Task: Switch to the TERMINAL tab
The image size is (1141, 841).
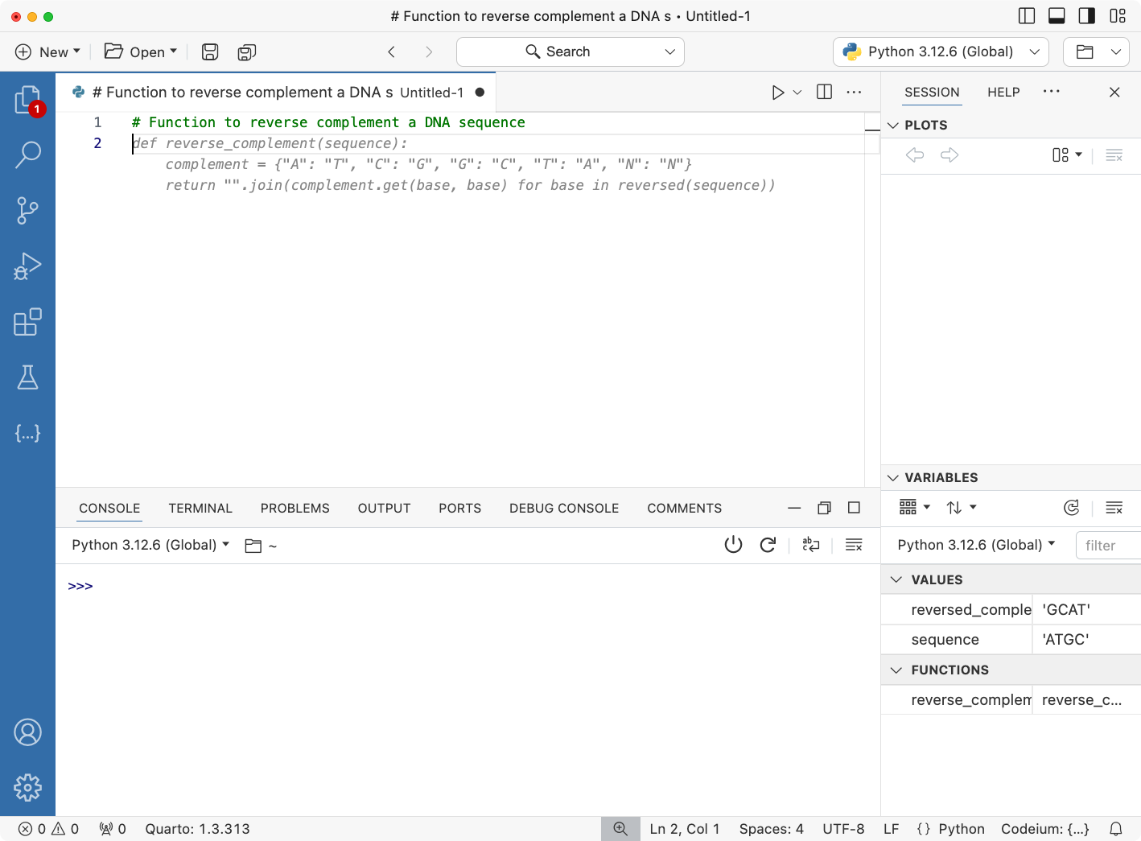Action: coord(200,508)
